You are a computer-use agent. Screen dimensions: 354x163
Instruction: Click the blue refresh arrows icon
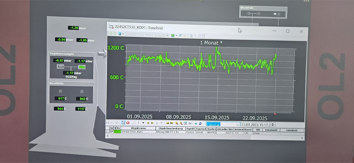[200, 124]
